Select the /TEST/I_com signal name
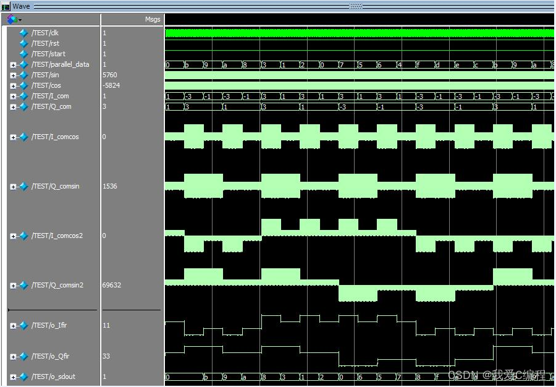Image resolution: width=556 pixels, height=387 pixels. pyautogui.click(x=51, y=96)
